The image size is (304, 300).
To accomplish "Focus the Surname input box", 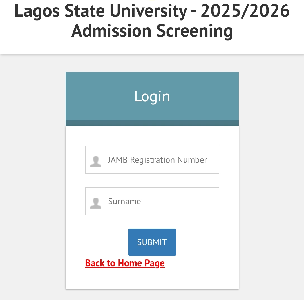I will (x=152, y=201).
